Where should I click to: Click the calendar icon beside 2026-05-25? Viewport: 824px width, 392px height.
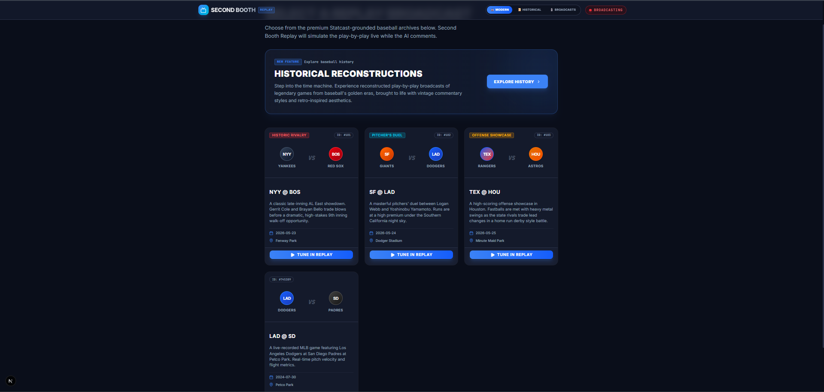(471, 233)
